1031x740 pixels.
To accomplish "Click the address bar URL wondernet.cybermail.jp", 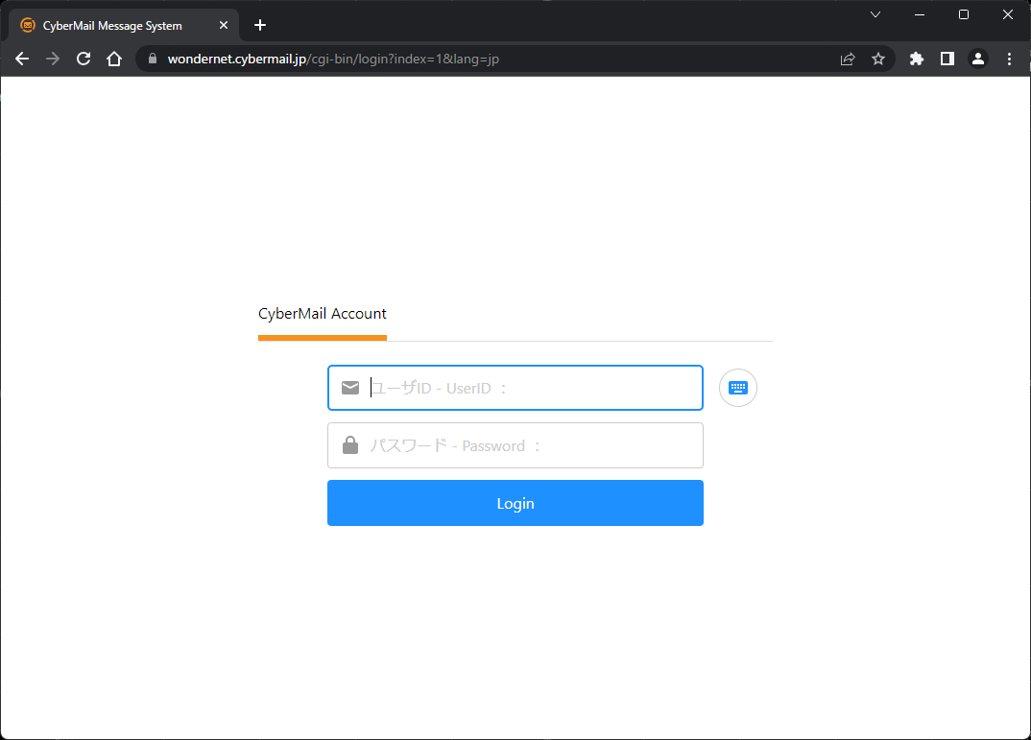I will (x=333, y=60).
